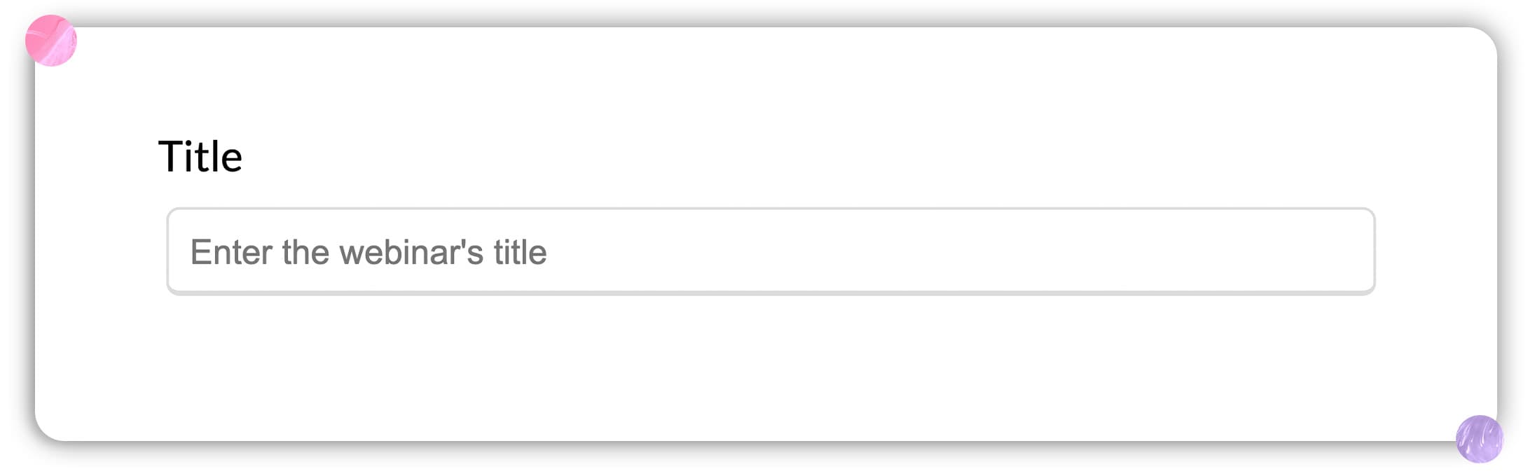
Task: Click the empty right end of the title input
Action: click(1296, 251)
